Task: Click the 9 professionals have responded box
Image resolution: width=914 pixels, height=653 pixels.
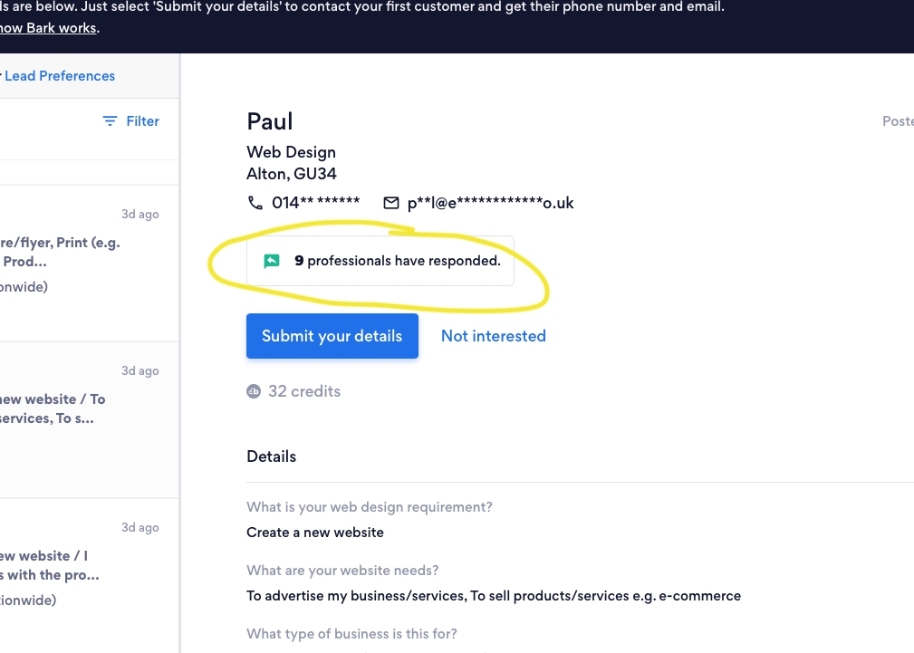Action: coord(380,260)
